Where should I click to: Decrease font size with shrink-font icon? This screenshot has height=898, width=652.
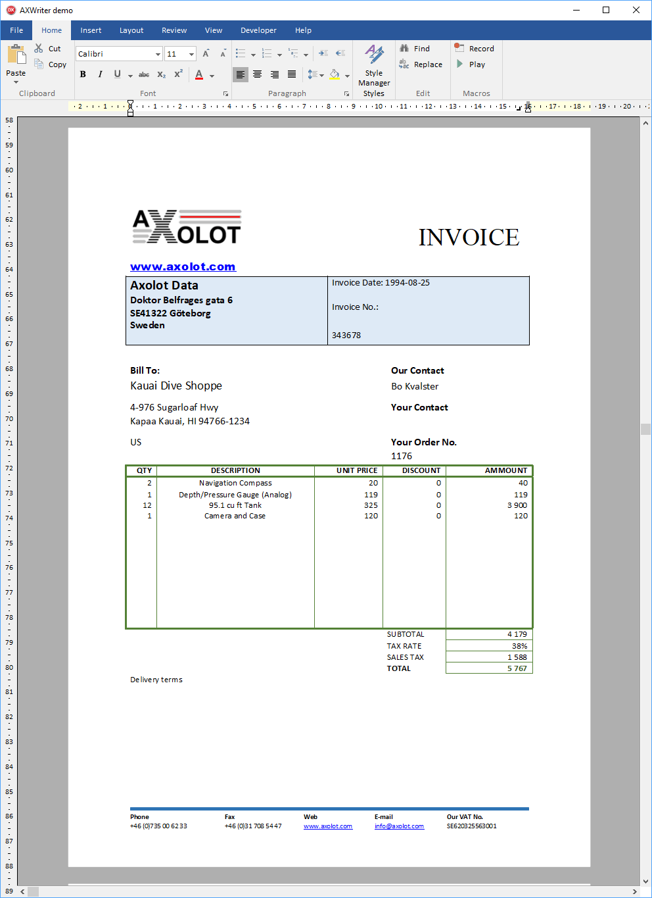click(x=223, y=53)
